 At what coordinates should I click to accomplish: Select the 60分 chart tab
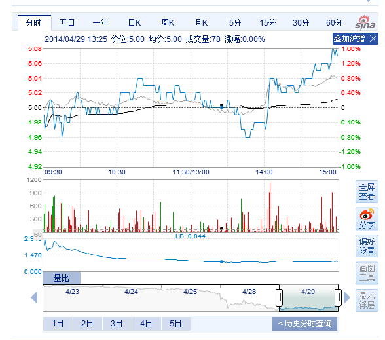[334, 23]
